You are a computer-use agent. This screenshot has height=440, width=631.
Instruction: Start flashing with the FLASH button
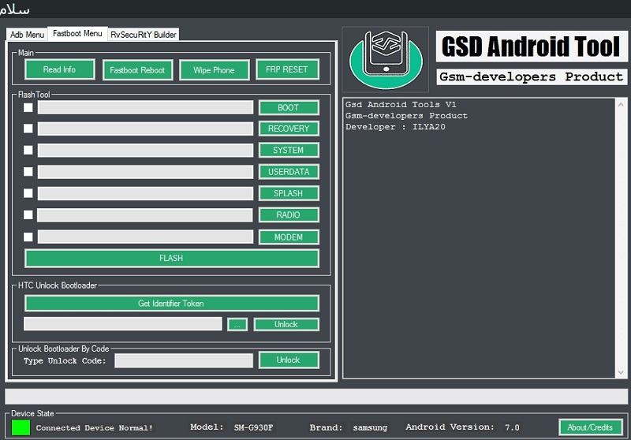click(171, 258)
